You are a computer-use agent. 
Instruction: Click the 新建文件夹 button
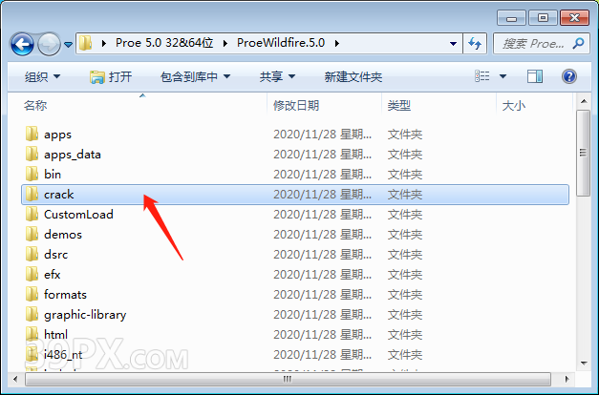pyautogui.click(x=353, y=76)
